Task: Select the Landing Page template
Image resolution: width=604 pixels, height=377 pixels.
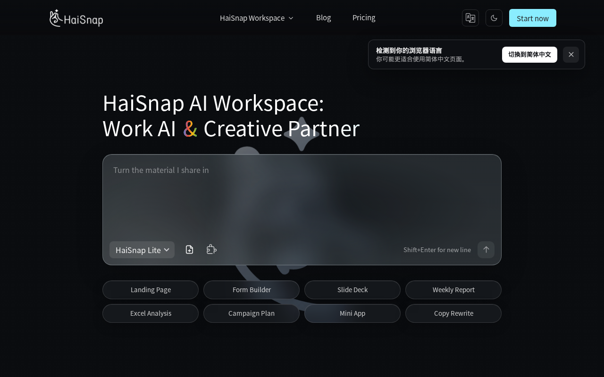Action: click(151, 290)
